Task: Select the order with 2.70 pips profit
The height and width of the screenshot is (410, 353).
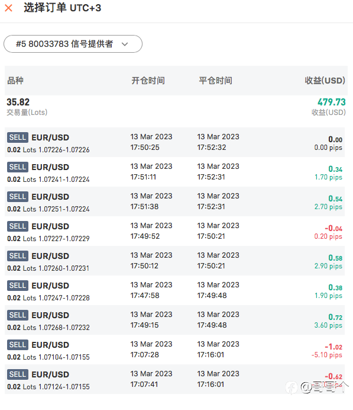Action: click(x=174, y=201)
